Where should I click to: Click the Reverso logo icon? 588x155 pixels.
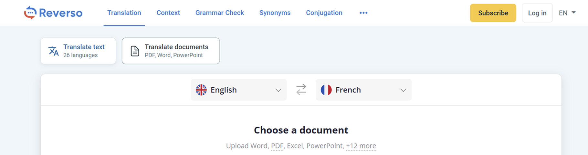point(30,13)
